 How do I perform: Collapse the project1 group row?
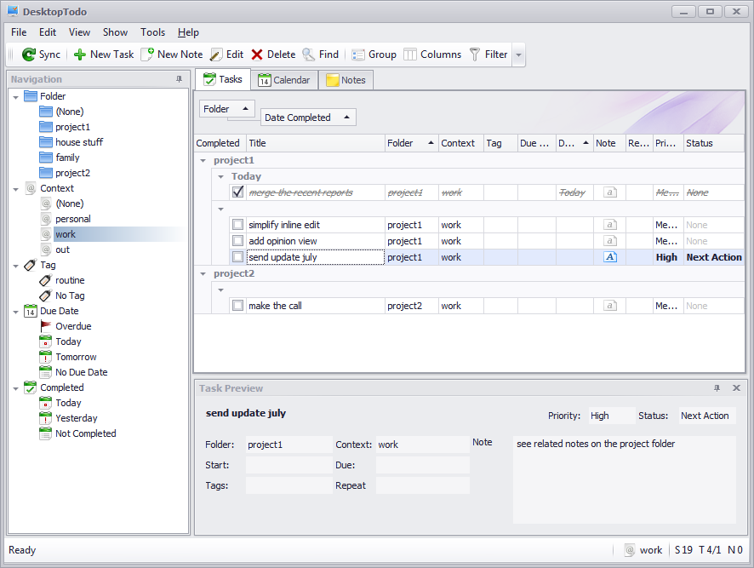coord(203,160)
